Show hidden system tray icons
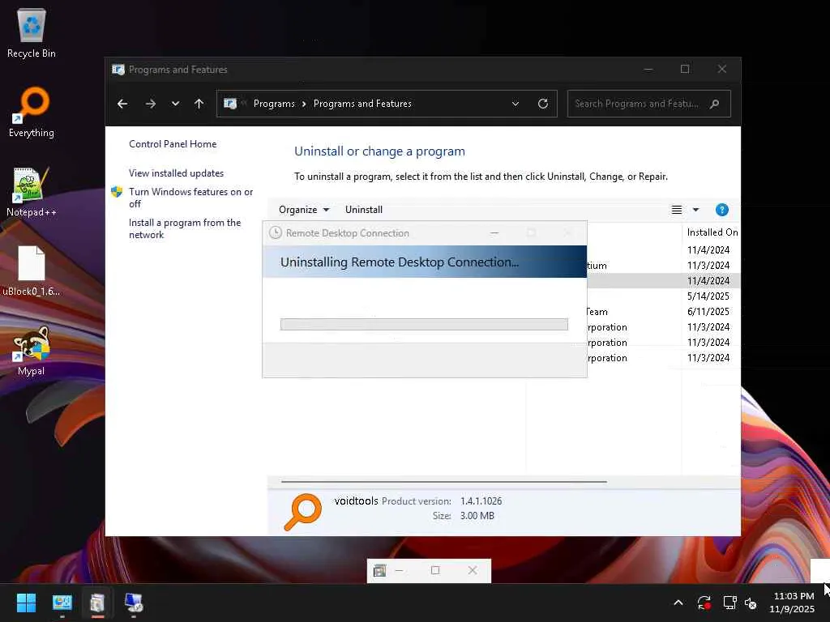This screenshot has height=622, width=830. point(678,603)
